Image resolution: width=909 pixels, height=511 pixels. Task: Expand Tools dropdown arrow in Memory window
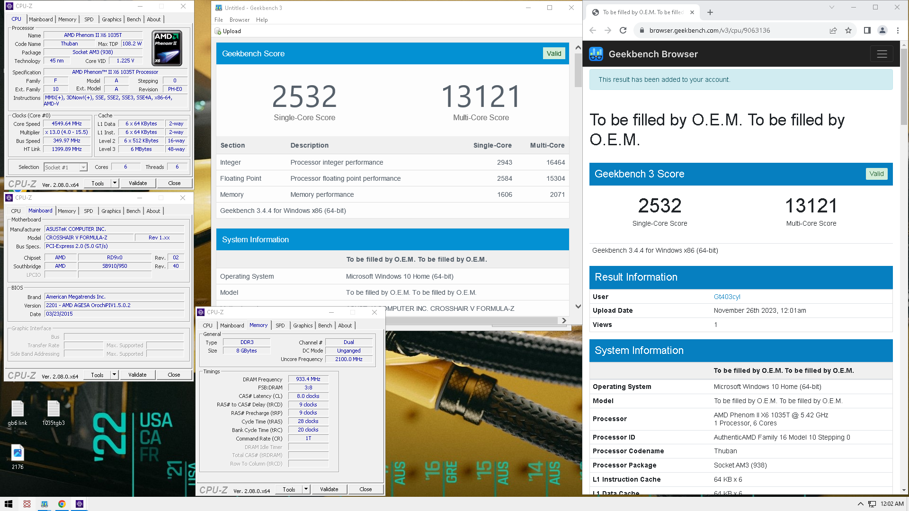(x=306, y=489)
